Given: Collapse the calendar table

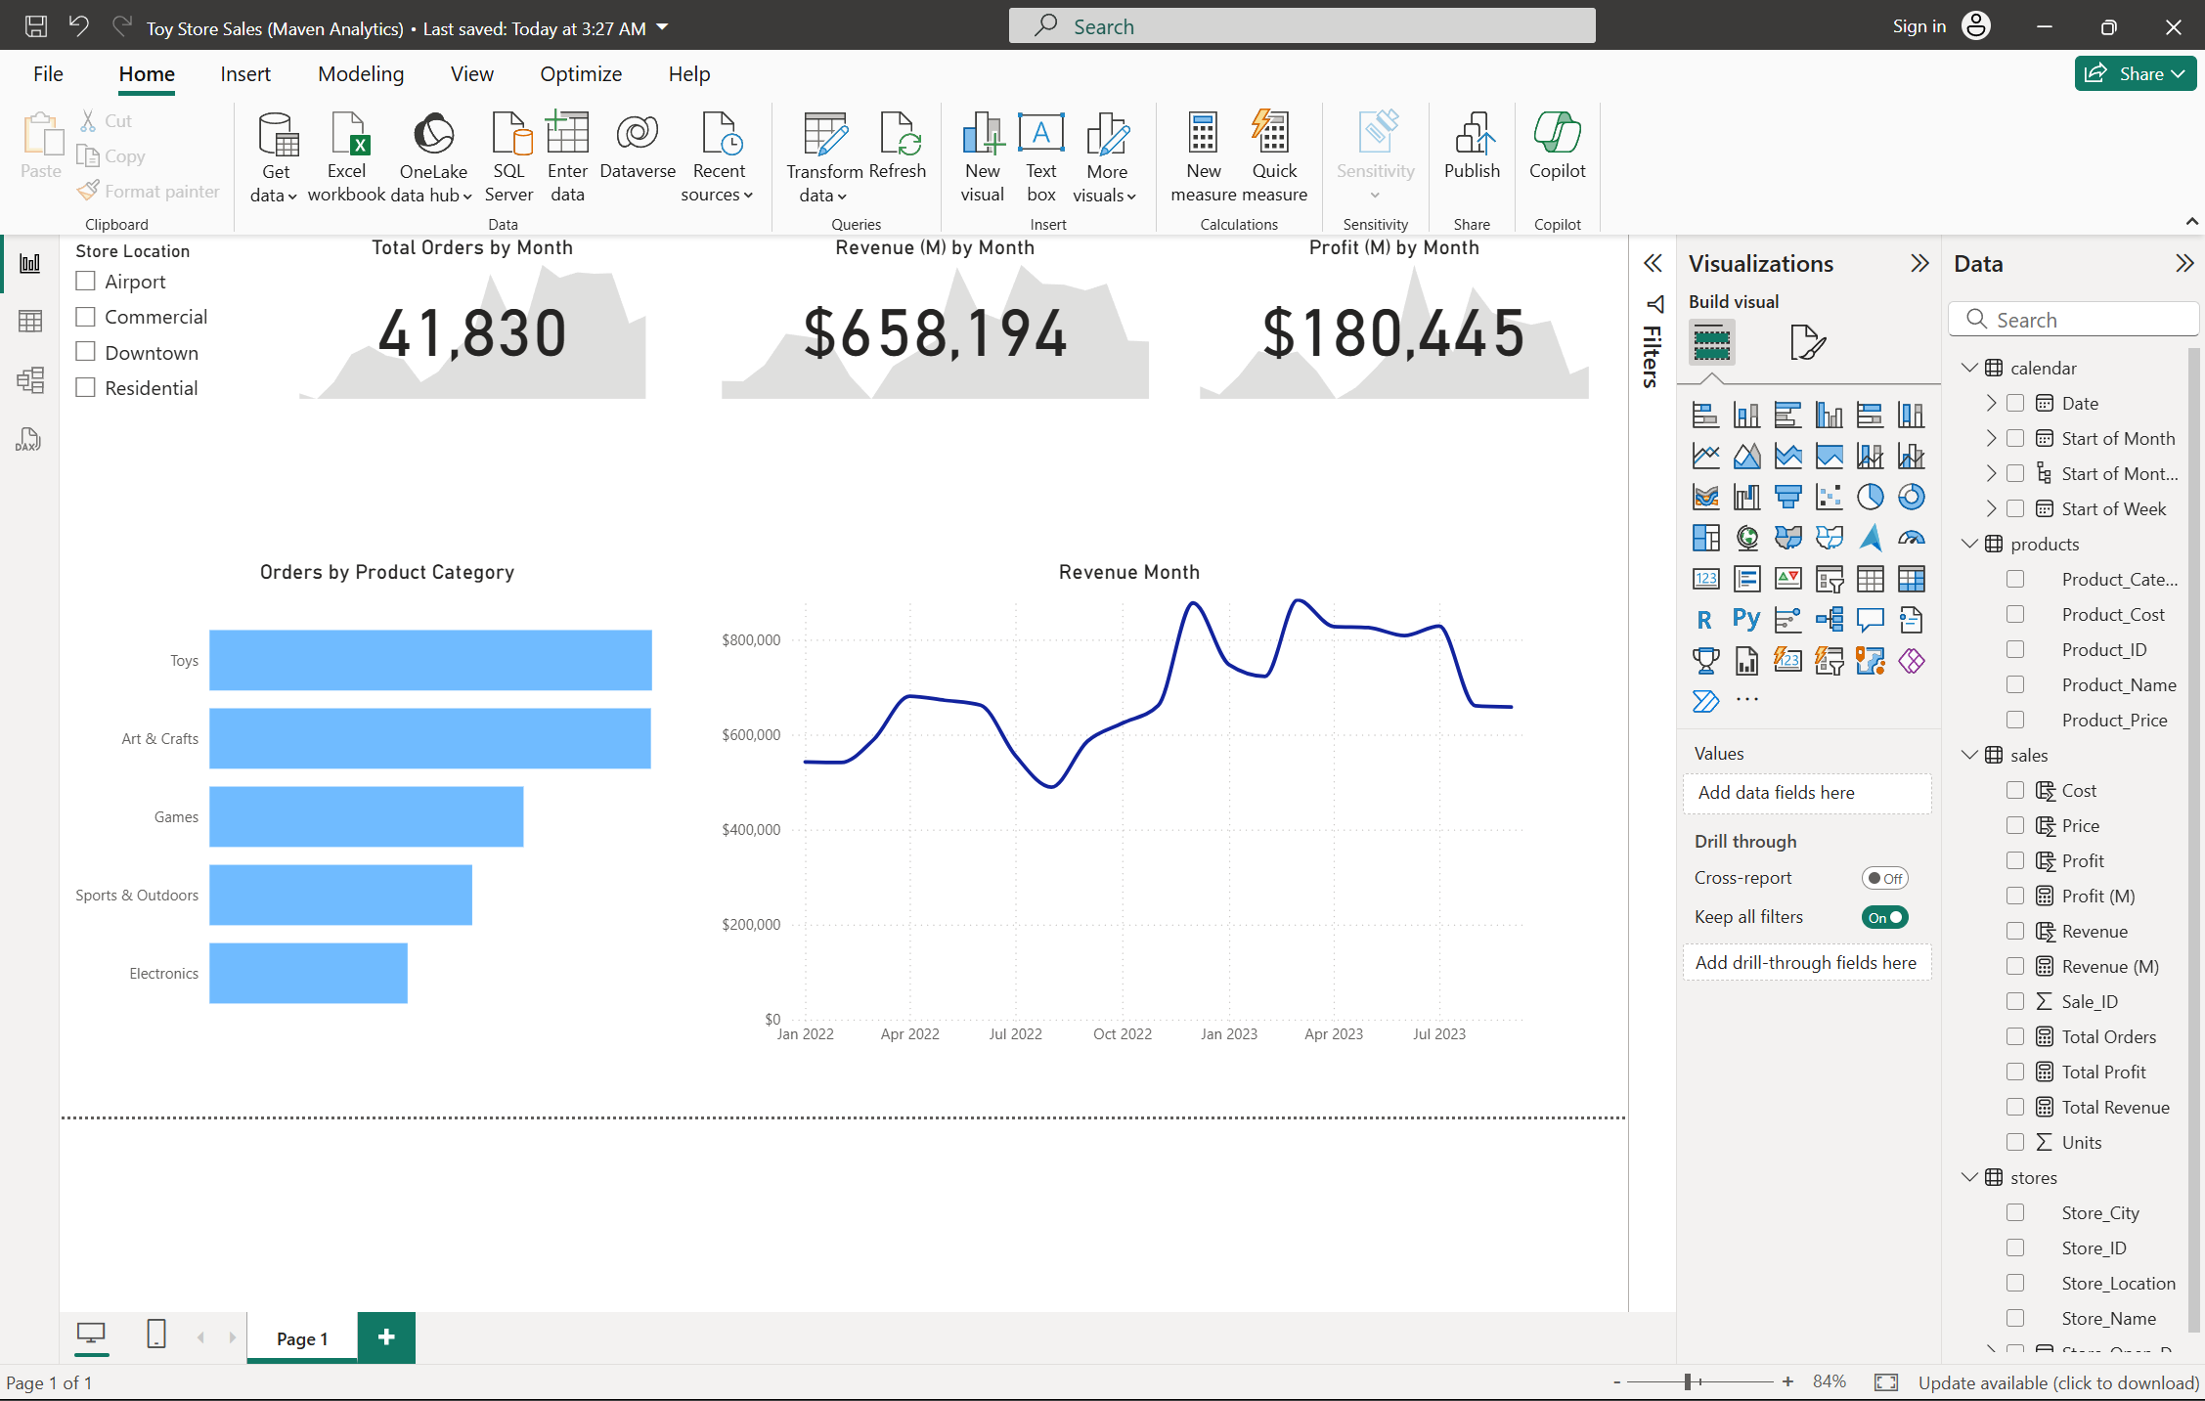Looking at the screenshot, I should coord(1969,368).
